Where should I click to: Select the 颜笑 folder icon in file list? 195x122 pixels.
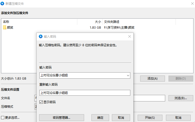click(5, 28)
